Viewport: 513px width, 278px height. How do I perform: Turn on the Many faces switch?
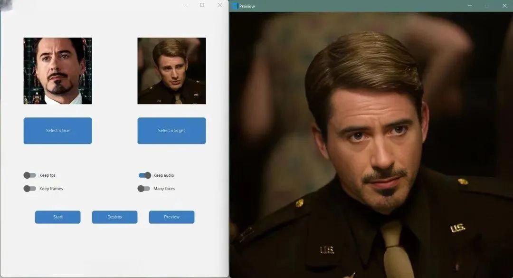pyautogui.click(x=144, y=189)
